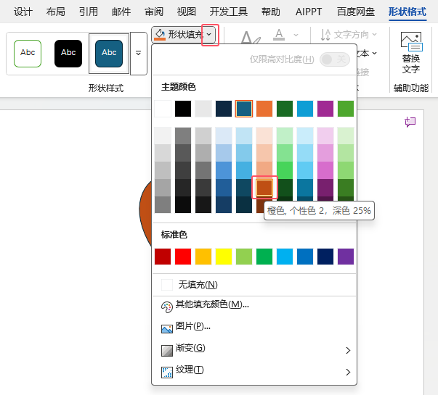Pick the teal blue theme color swatch
The width and height of the screenshot is (438, 395).
point(244,109)
